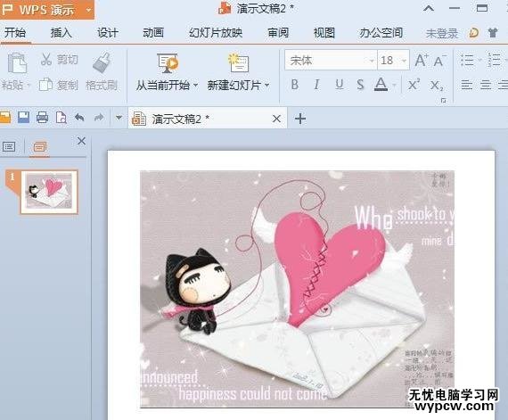Open the 开始 ribbon tab
This screenshot has height=420, width=508.
click(x=15, y=33)
